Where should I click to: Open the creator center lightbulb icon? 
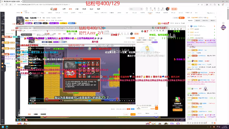(x=163, y=9)
